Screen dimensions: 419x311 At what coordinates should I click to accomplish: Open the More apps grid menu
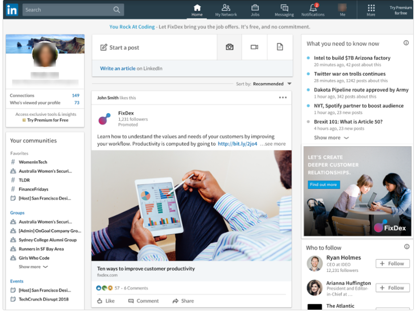pyautogui.click(x=371, y=10)
